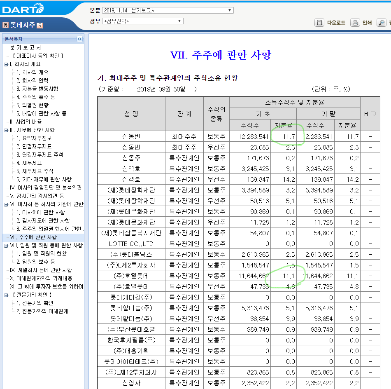Viewport: 391px width, 389px height.
Task: Collapse the I. 회사의 개요 tree node
Action: [6, 64]
